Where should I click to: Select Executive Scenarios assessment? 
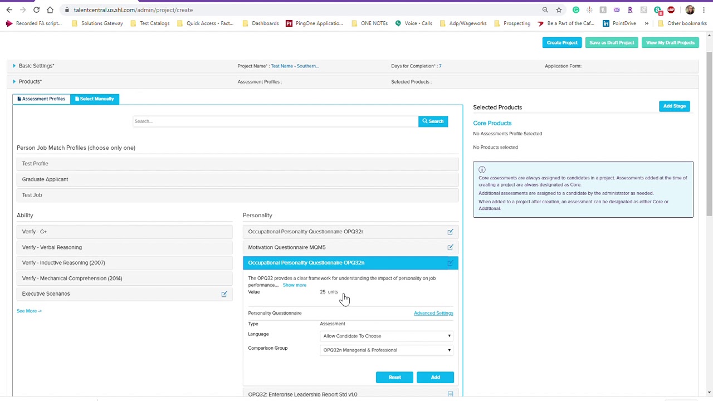124,294
